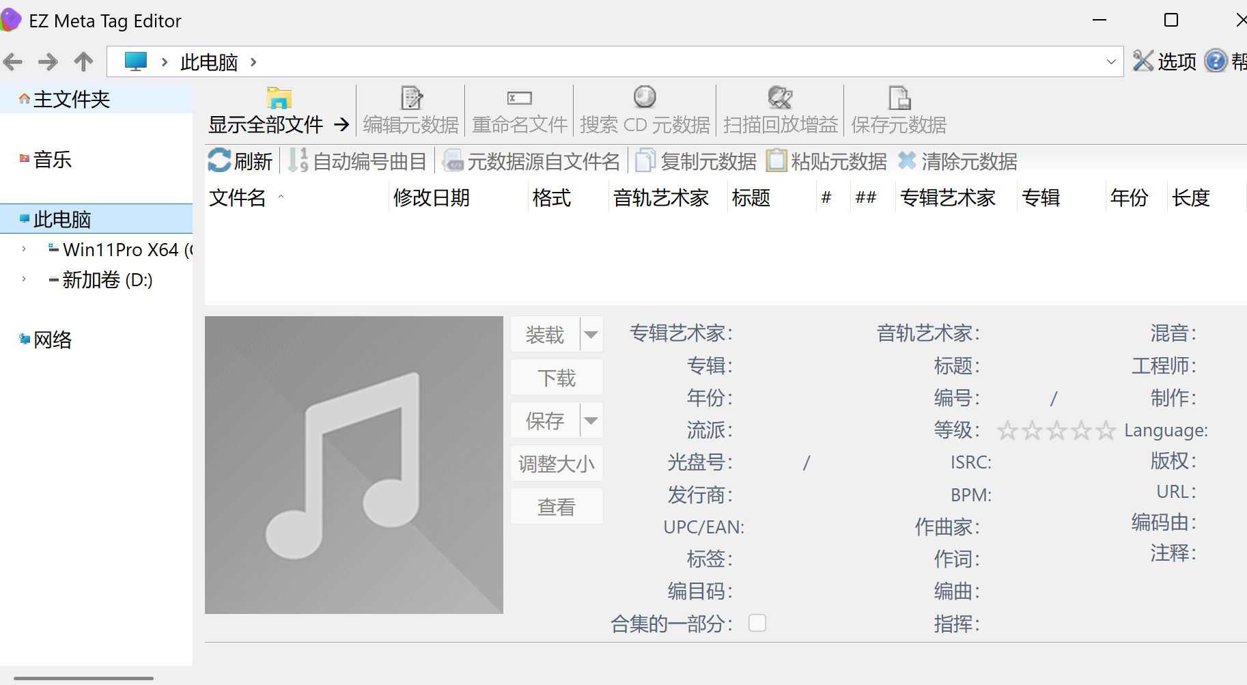Click 扫描回放增益 scan replay gain icon
The image size is (1247, 685).
pyautogui.click(x=780, y=98)
